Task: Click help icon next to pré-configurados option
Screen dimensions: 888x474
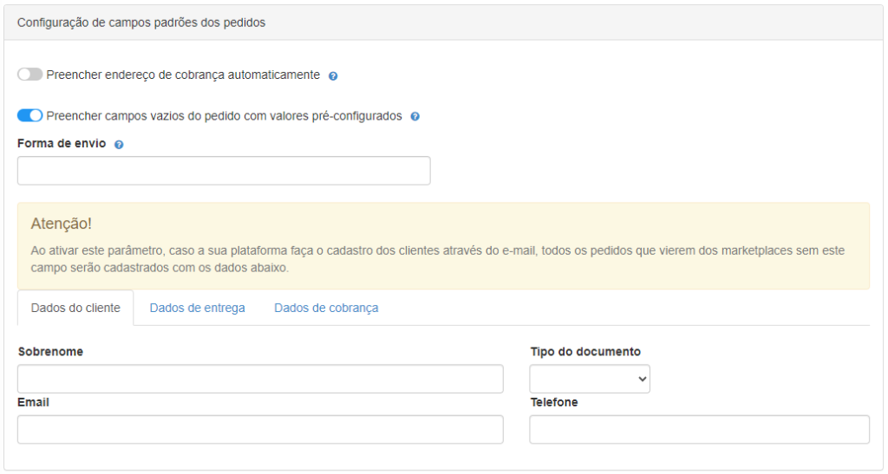Action: coord(415,116)
